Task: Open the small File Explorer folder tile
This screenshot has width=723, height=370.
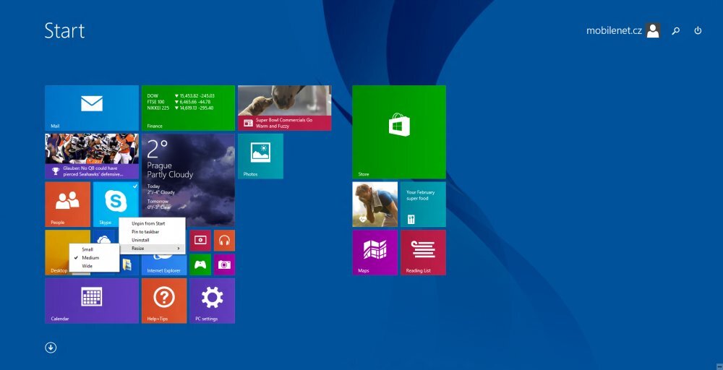Action: (x=128, y=264)
